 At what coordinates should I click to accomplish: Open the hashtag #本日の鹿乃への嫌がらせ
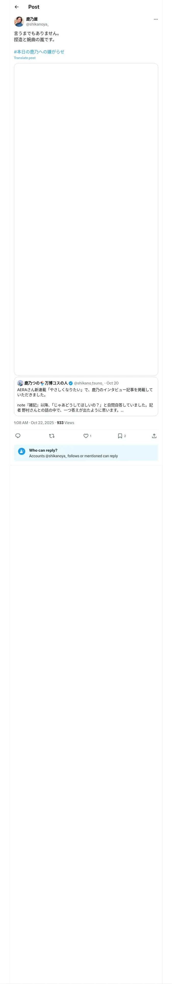click(39, 52)
